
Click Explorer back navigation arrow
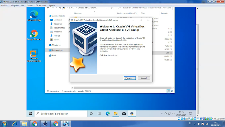48,8
